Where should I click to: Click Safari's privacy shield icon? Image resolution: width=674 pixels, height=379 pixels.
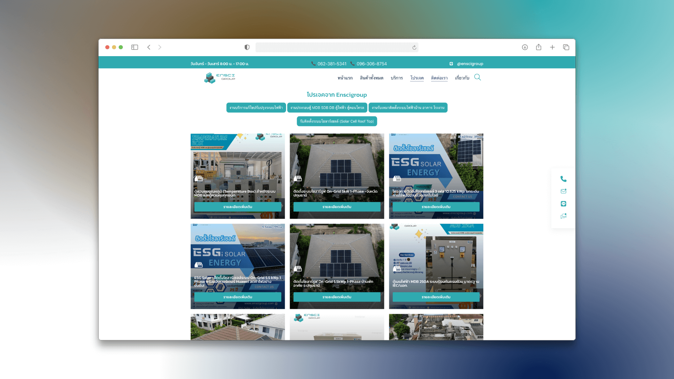pos(247,47)
